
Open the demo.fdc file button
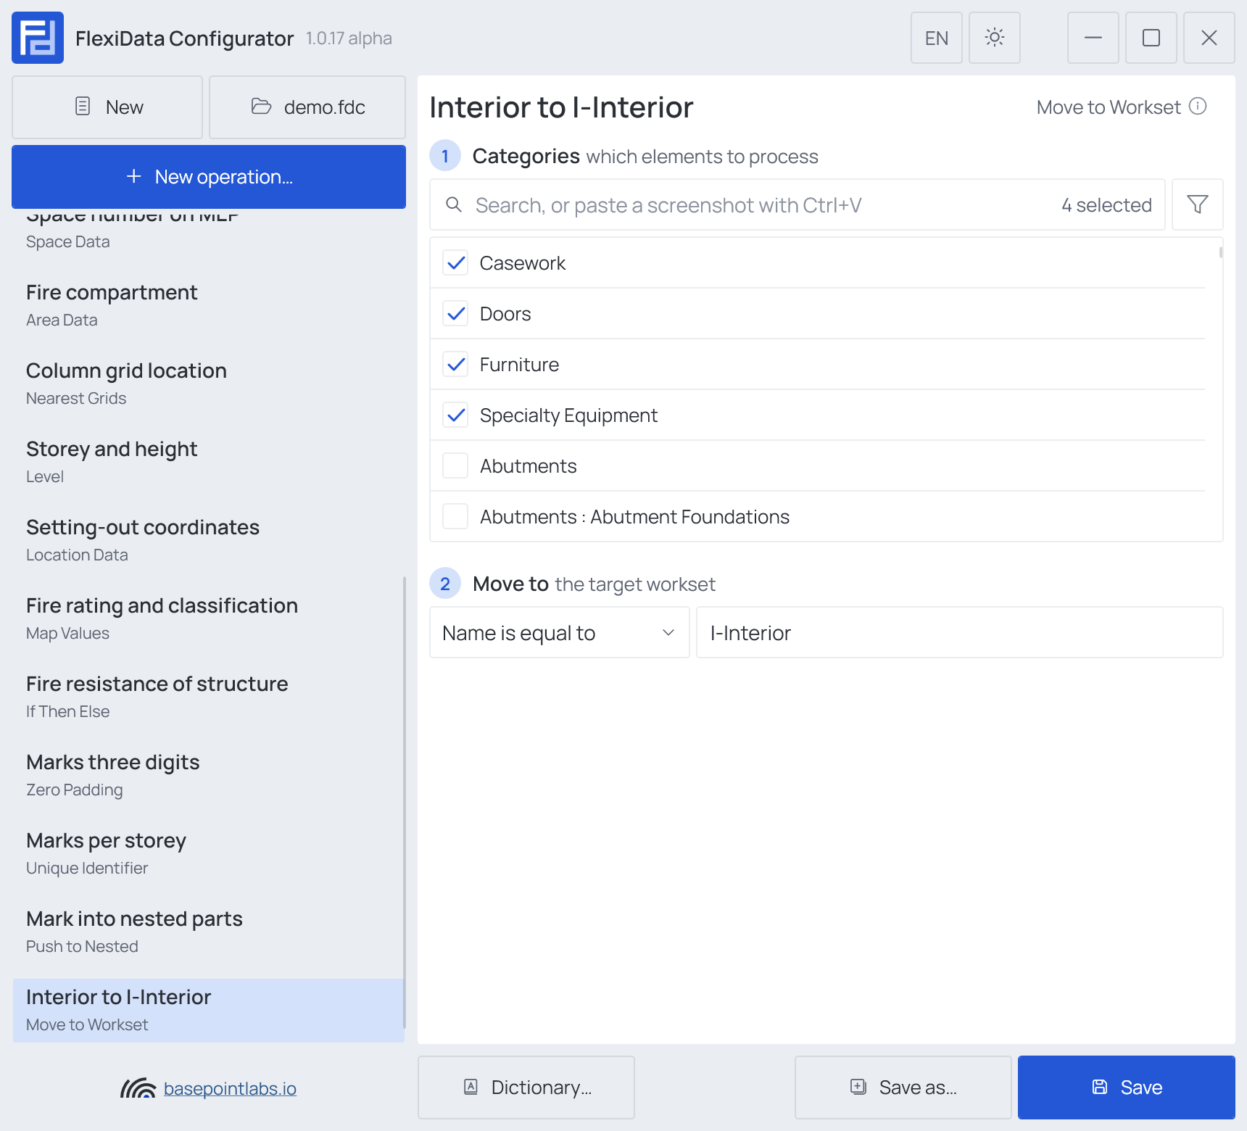tap(307, 107)
